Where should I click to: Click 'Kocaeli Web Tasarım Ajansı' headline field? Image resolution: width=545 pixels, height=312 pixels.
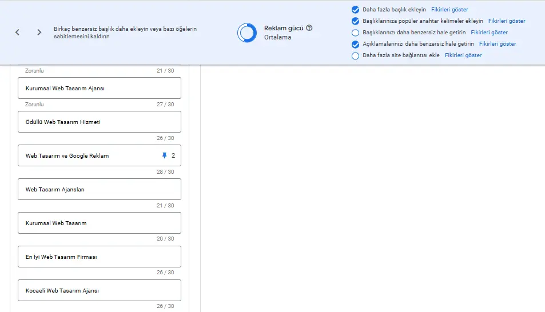tap(100, 290)
